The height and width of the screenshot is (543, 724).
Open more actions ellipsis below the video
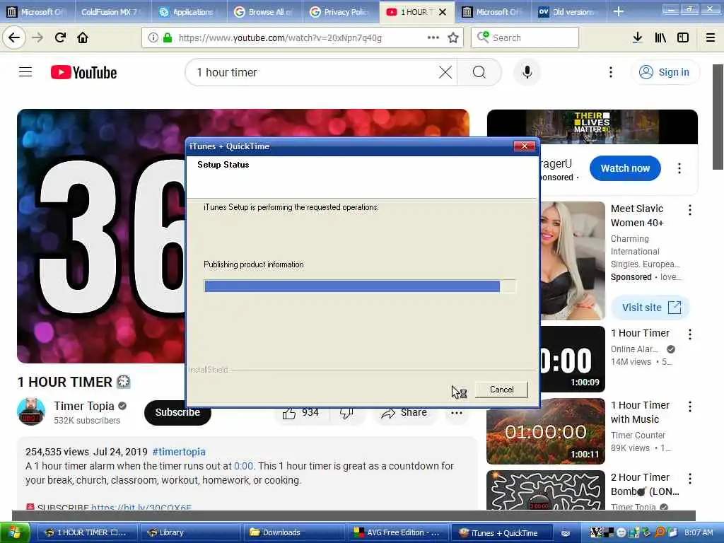point(457,413)
